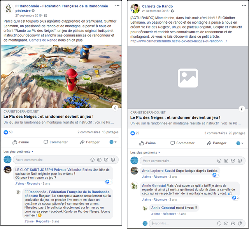Image resolution: width=249 pixels, height=229 pixels.
Task: Open LE CLOT SAINT JOSEPH commenter profile
Action: [54, 170]
